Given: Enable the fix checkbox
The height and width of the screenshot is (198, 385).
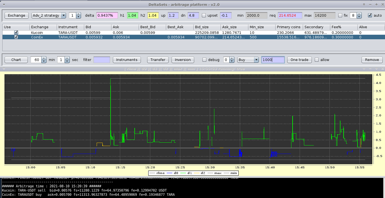Looking at the screenshot, I should (x=340, y=15).
